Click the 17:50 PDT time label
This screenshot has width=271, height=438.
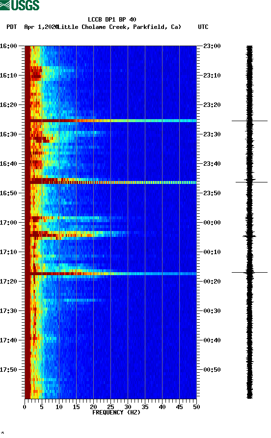[x=8, y=369]
